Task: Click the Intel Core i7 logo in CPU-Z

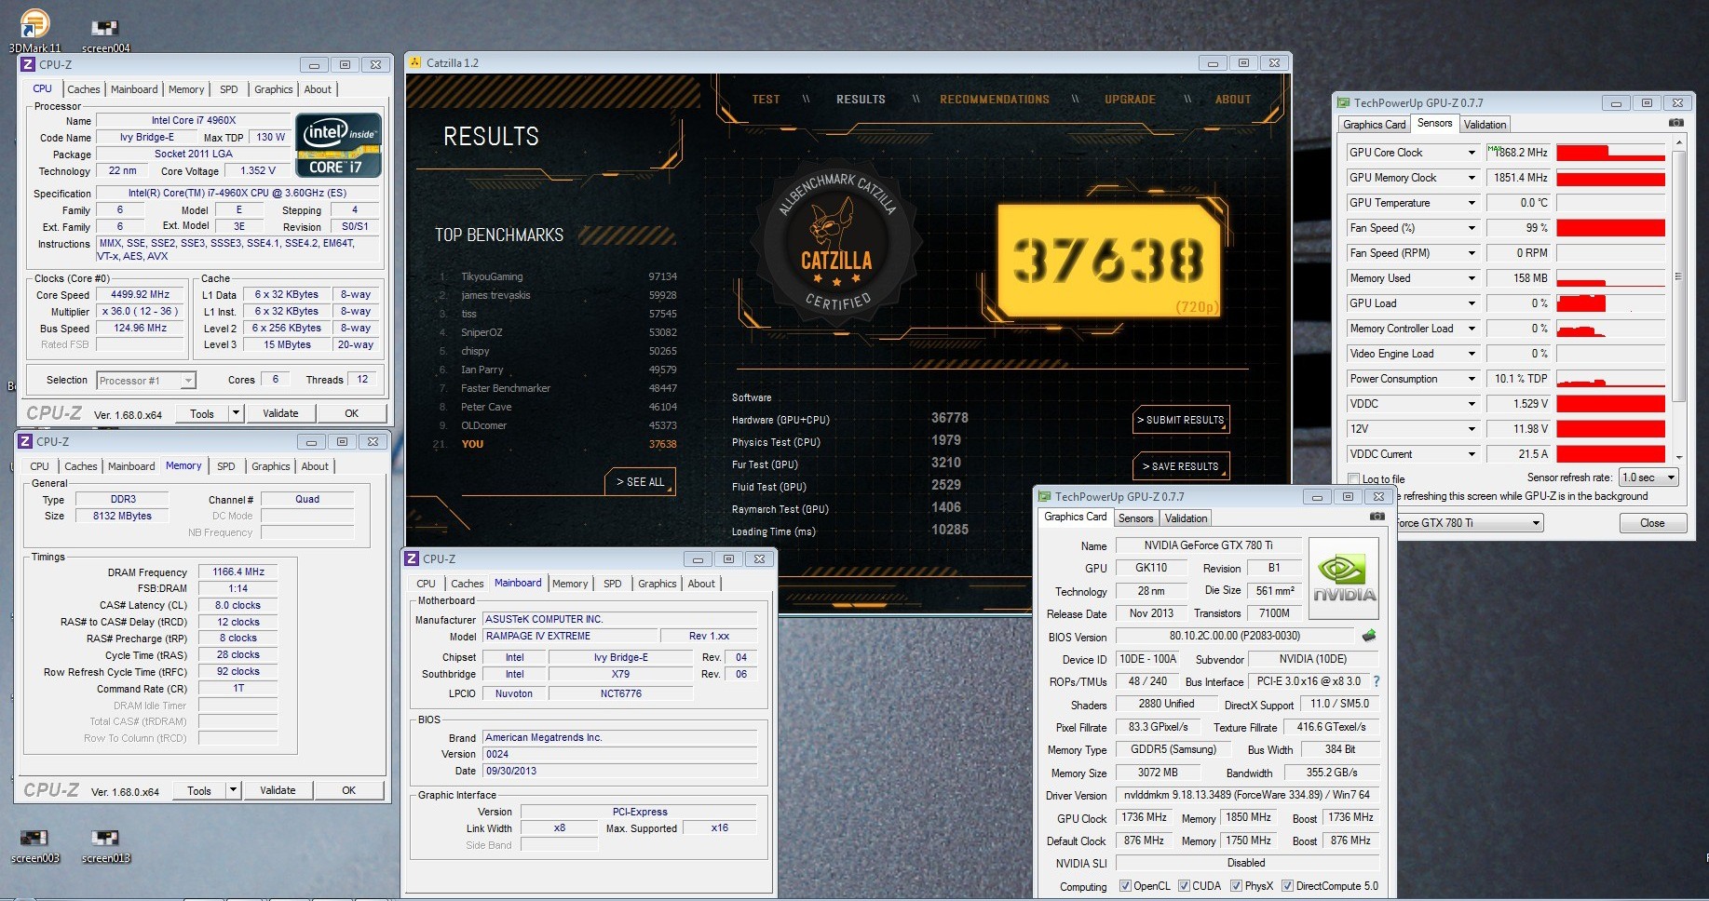Action: tap(339, 145)
